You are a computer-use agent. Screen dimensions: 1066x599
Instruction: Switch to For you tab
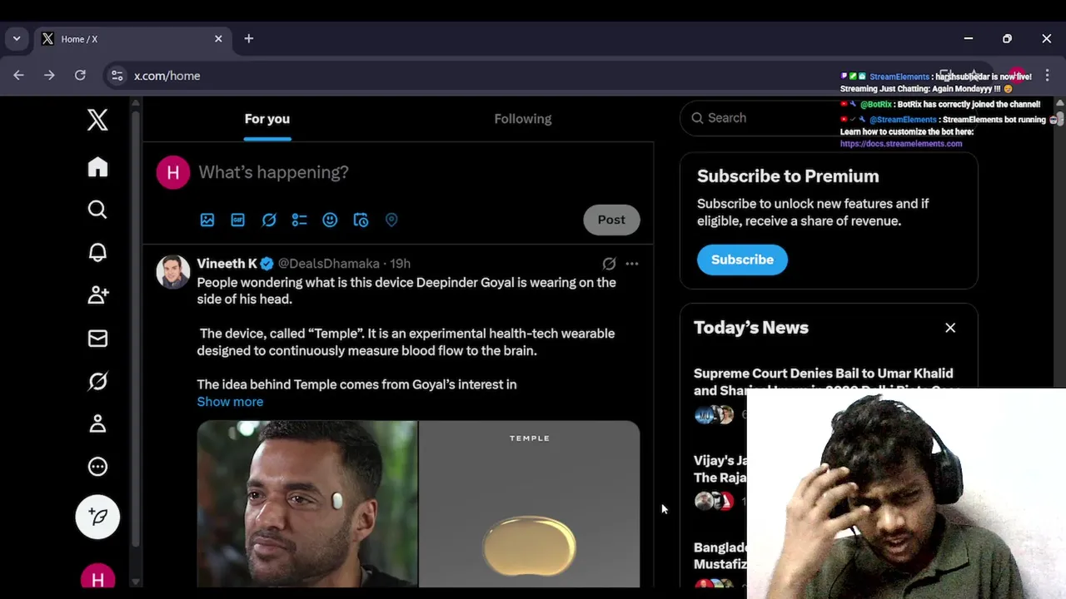[267, 119]
